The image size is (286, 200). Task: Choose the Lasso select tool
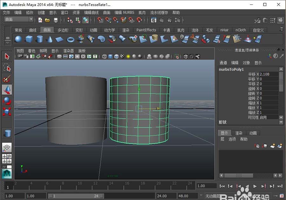coord(7,67)
